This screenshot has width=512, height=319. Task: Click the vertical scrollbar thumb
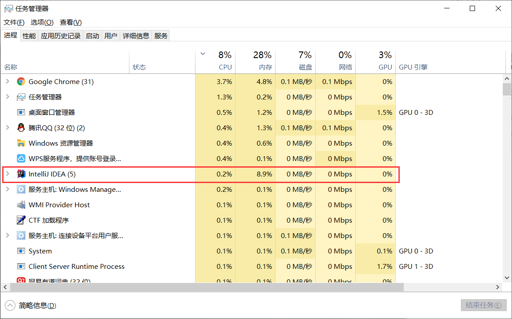click(x=507, y=89)
